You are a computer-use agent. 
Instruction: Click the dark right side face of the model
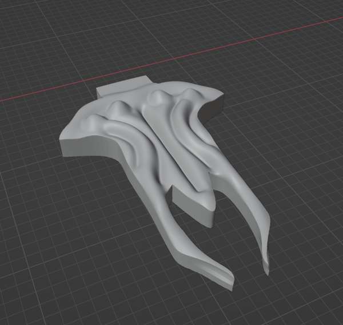[x=214, y=110]
